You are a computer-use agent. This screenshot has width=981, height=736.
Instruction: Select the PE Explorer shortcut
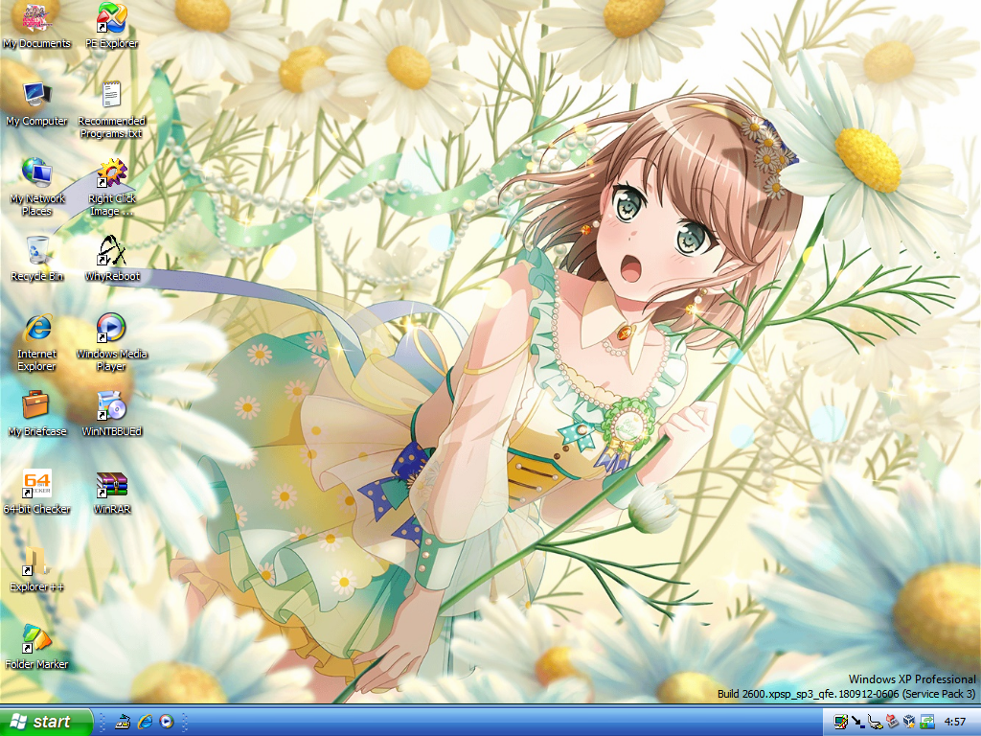click(x=111, y=26)
